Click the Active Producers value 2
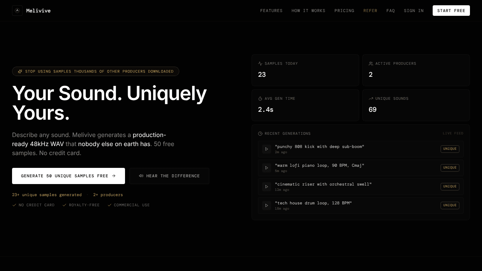 [371, 75]
